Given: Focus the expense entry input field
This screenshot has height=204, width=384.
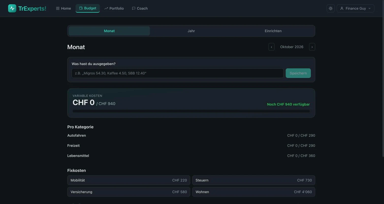Looking at the screenshot, I should (178, 73).
